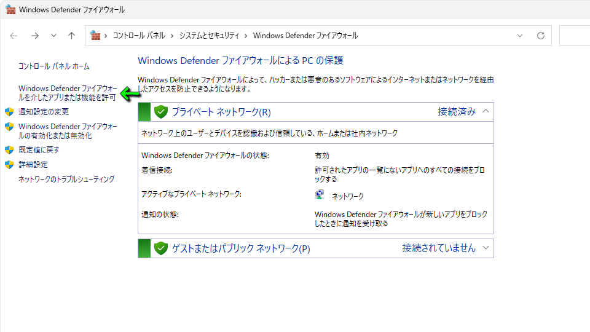Image resolution: width=590 pixels, height=332 pixels.
Task: Expand public network section with chevron
Action: [486, 248]
